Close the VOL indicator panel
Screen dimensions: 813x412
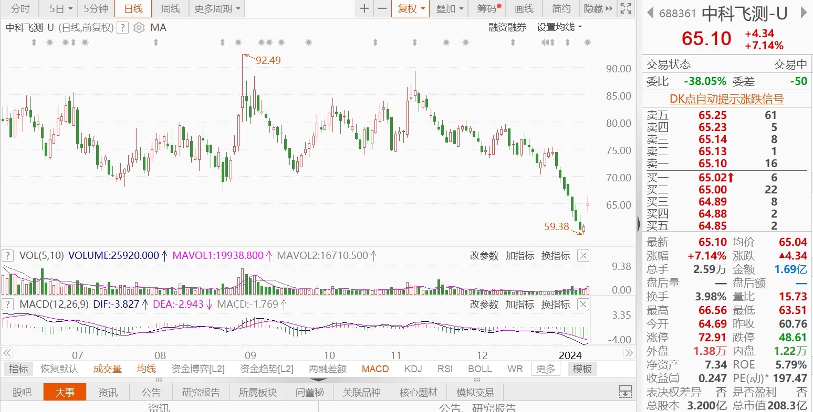point(583,256)
